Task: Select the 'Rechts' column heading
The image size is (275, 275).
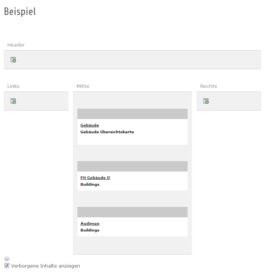Action: coord(208,86)
